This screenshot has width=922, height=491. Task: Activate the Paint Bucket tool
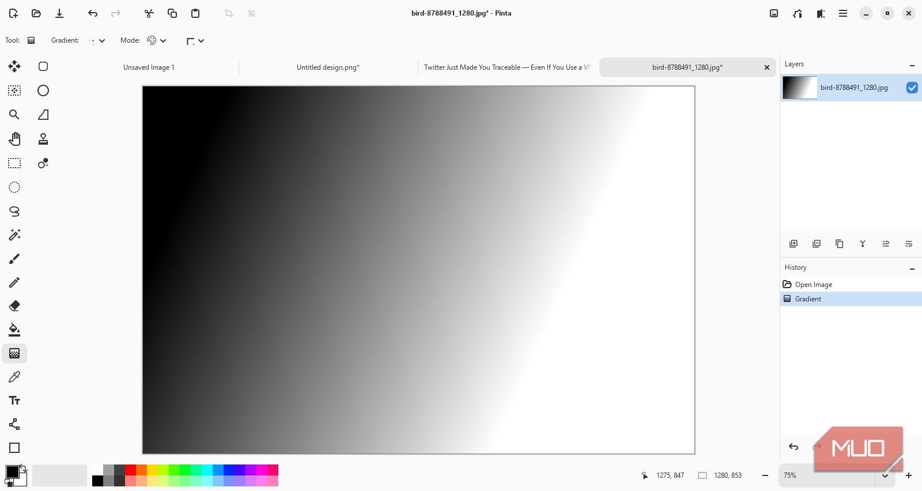(x=14, y=330)
